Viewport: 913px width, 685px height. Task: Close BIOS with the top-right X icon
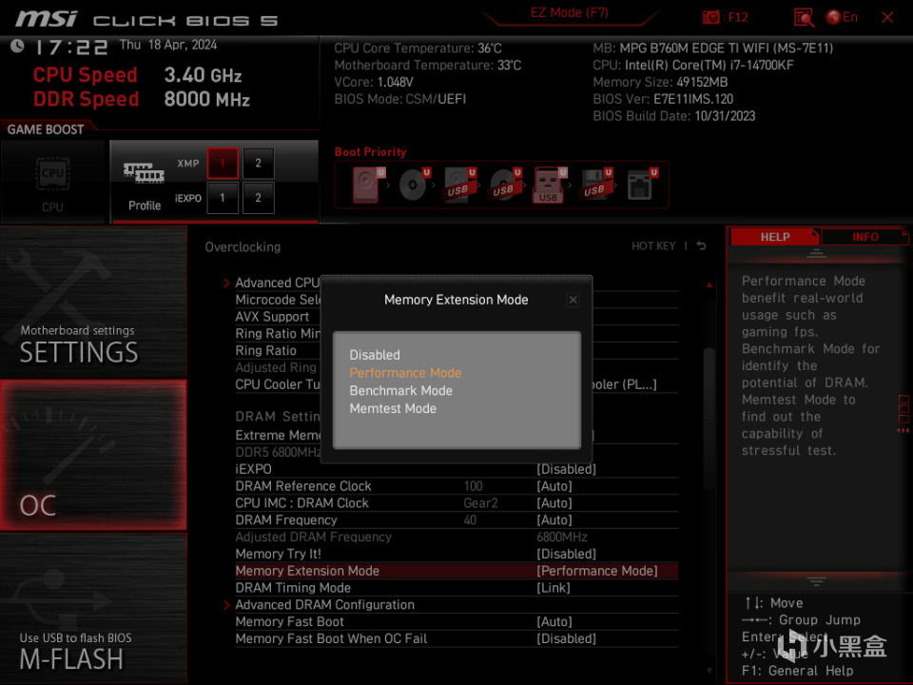click(x=887, y=17)
